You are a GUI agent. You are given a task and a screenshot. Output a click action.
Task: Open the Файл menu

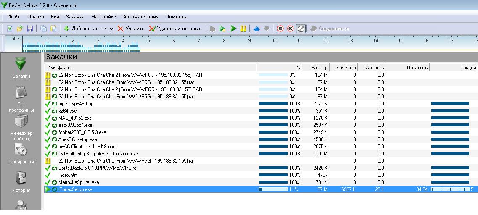(14, 17)
